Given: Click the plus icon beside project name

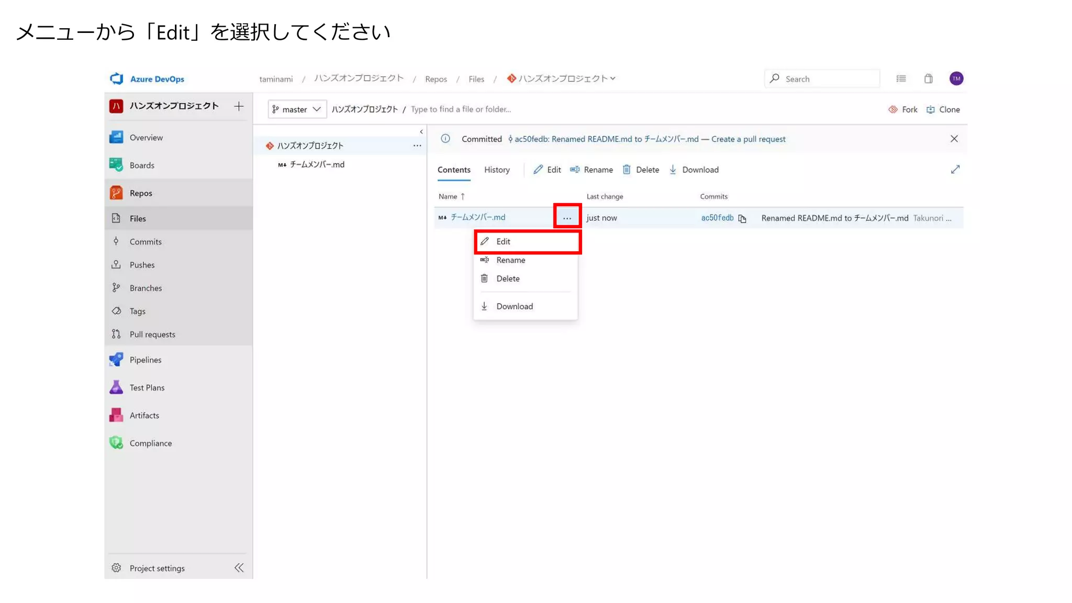Looking at the screenshot, I should [x=239, y=106].
